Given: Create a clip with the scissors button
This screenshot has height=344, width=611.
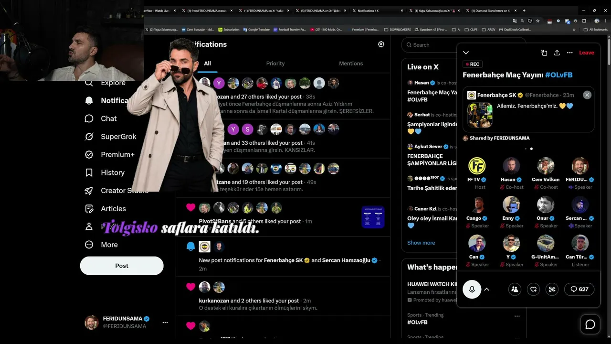Looking at the screenshot, I should (x=552, y=289).
